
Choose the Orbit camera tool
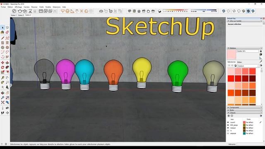[x=2, y=93]
